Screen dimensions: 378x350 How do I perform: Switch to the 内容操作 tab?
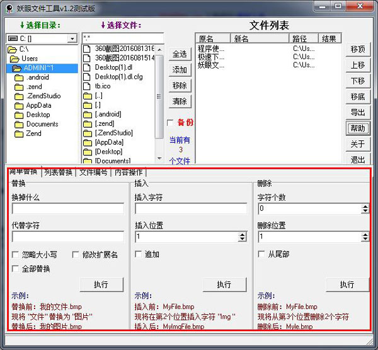pos(129,172)
